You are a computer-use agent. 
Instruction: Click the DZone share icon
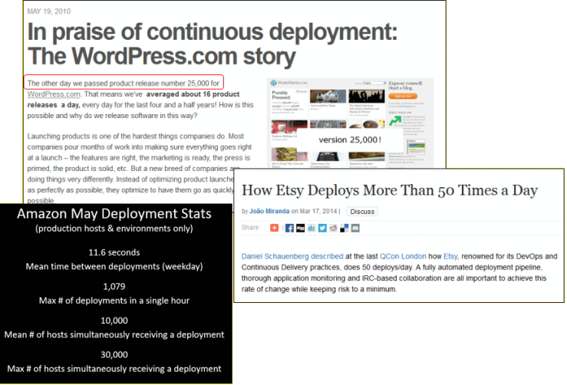click(312, 228)
